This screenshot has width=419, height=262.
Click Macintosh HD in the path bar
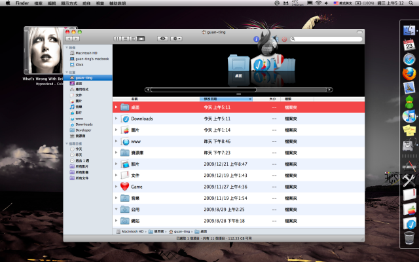point(130,231)
